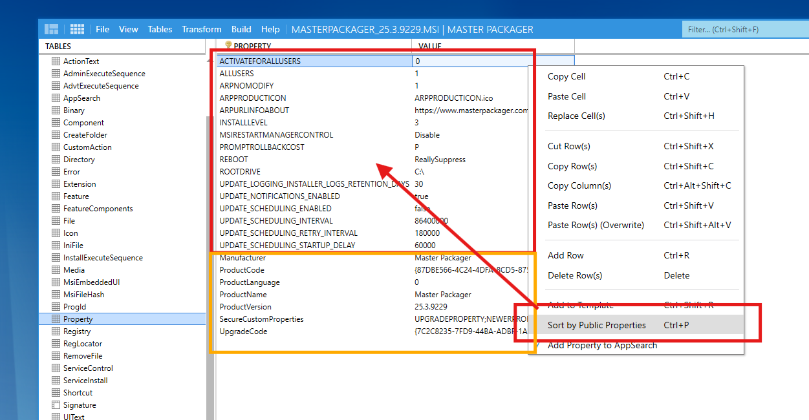This screenshot has width=809, height=420.
Task: Select the Binary table icon
Action: (x=56, y=110)
